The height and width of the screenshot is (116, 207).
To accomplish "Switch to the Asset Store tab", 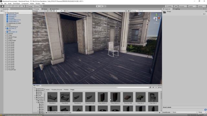I will point(54,9).
